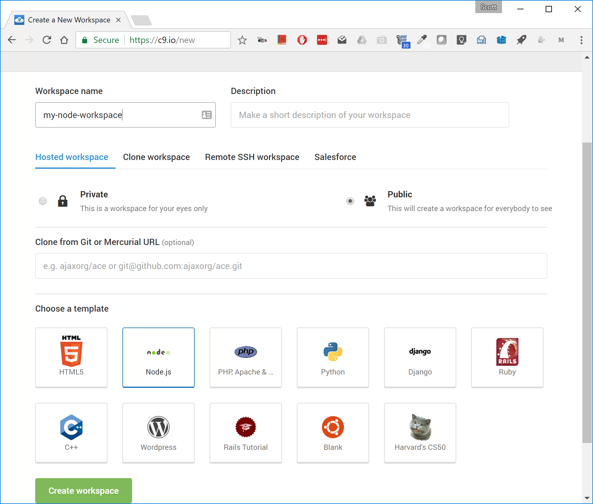Go back to previous page

pyautogui.click(x=12, y=40)
